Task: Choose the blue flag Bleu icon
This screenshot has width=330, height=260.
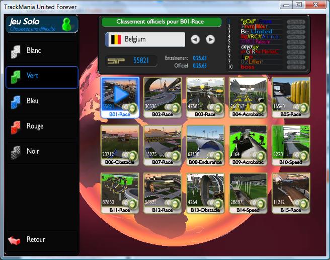Action: 17,101
